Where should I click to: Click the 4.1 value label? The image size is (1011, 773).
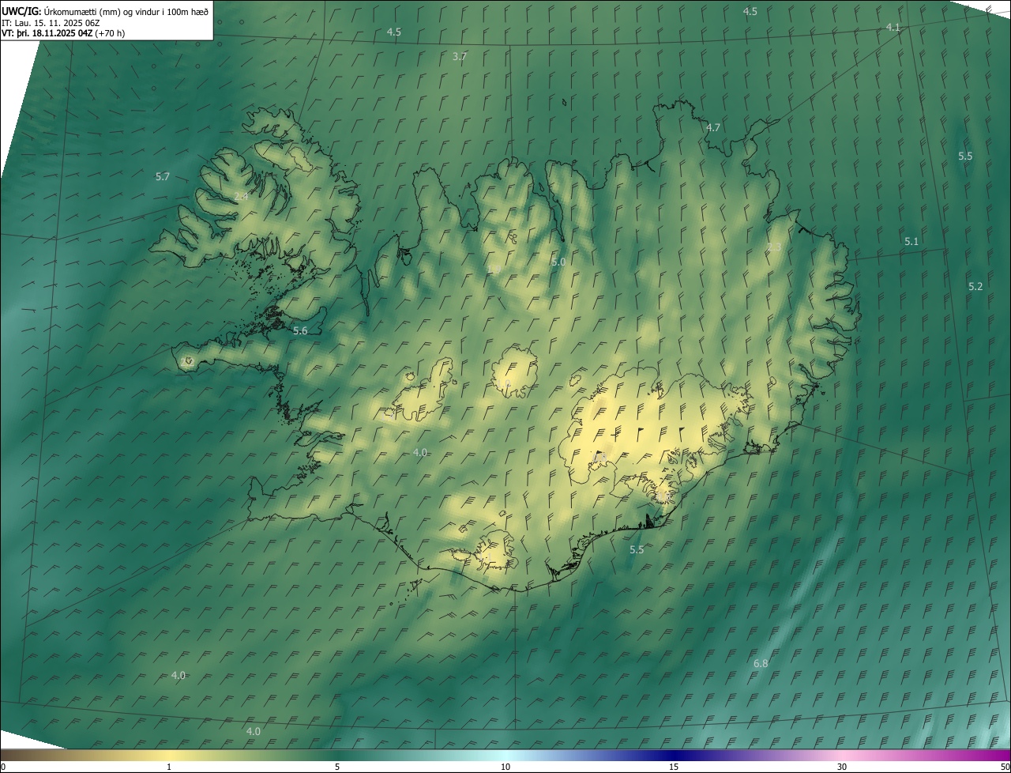893,27
